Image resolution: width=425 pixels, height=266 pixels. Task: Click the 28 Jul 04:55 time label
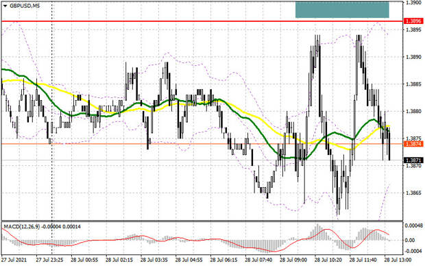[189, 260]
